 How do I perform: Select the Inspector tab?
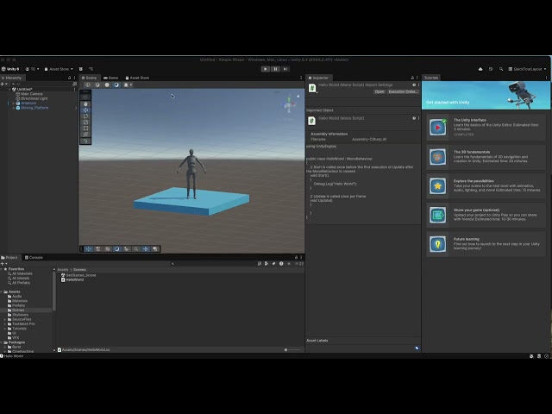318,78
